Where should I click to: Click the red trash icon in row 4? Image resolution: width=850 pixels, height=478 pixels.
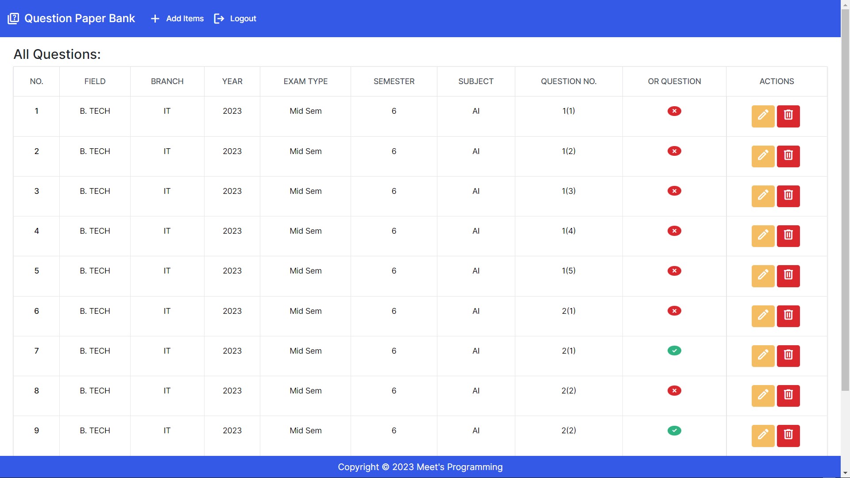788,236
